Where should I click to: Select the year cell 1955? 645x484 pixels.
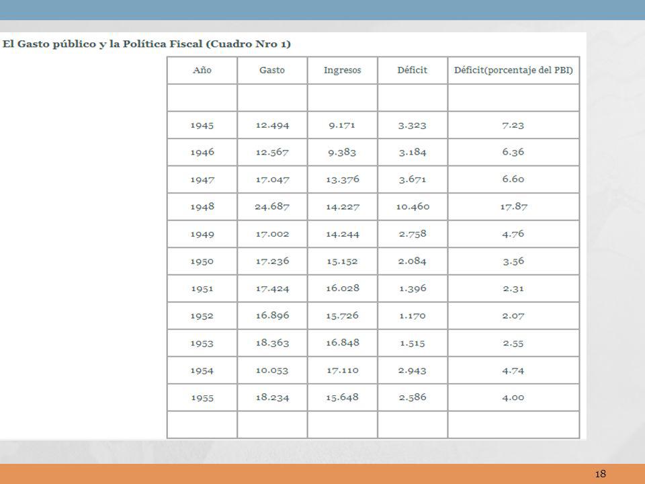[202, 397]
